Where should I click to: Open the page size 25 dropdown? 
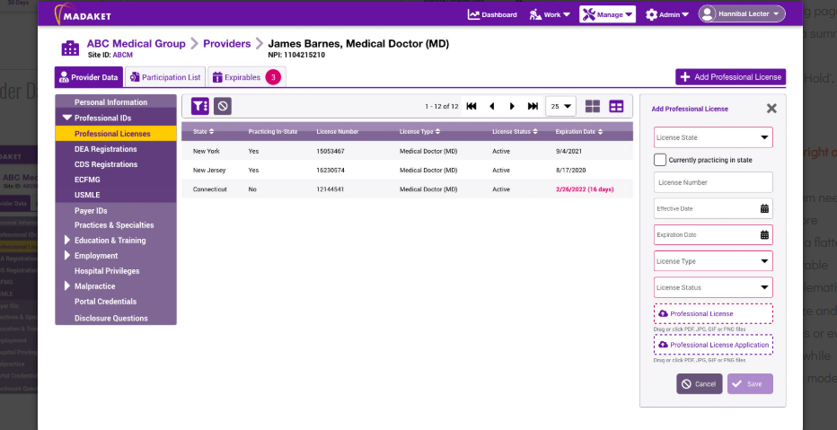coord(560,106)
